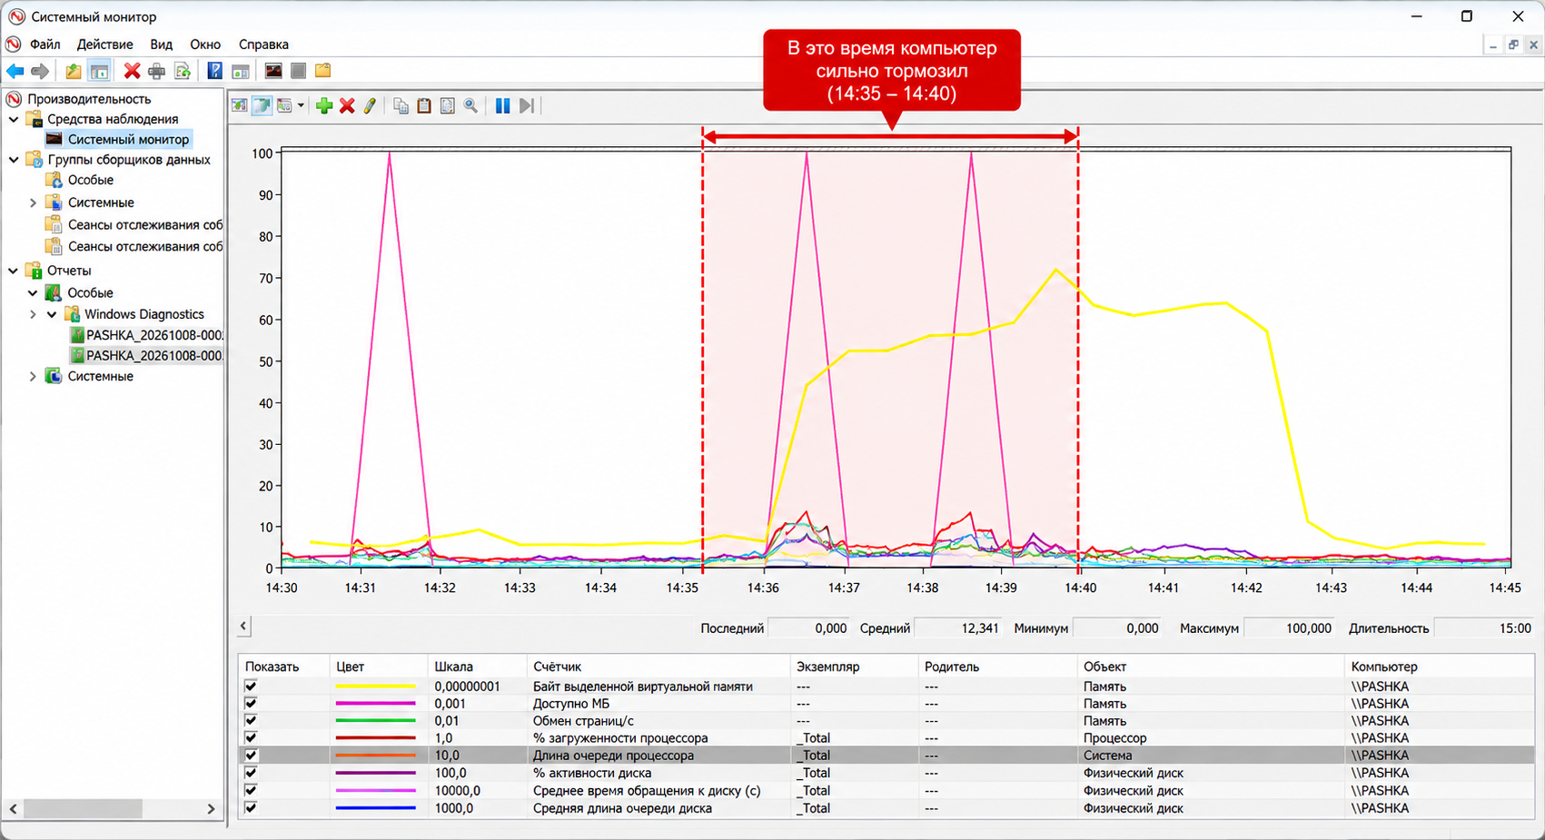Screen dimensions: 1545x840
Task: Toggle the show/hide console tree icon
Action: pyautogui.click(x=100, y=71)
